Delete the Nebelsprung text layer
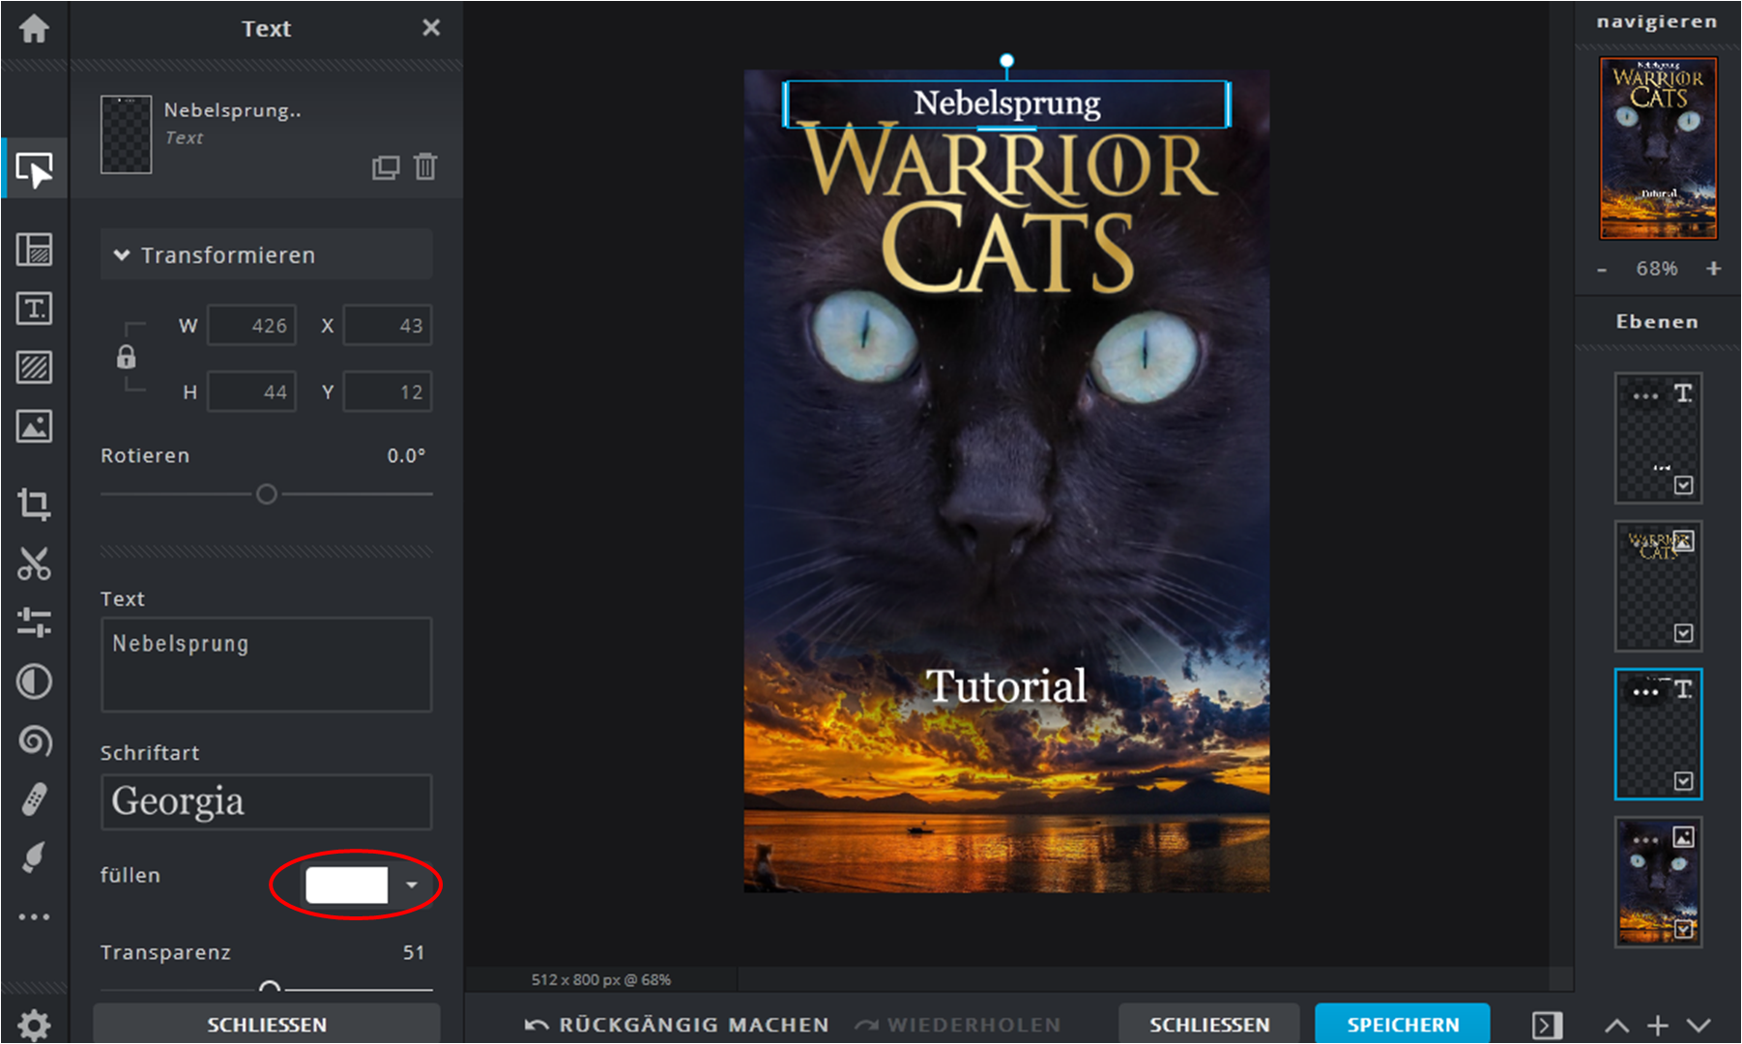1742x1044 pixels. [425, 167]
